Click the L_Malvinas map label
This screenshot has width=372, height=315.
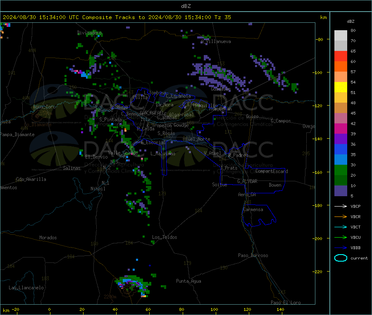click(163, 154)
